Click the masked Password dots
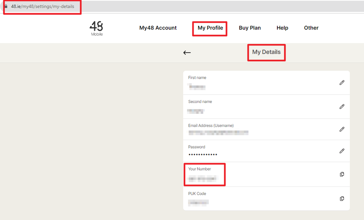Screen dimensions: 364x220 point(203,155)
